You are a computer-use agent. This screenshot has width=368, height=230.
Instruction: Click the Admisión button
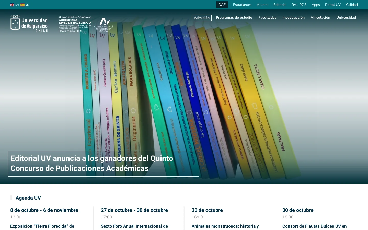click(202, 18)
